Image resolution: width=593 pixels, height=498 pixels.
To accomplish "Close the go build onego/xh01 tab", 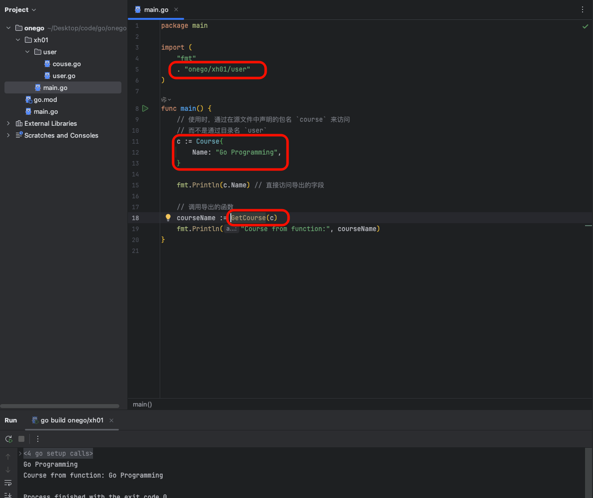I will (x=111, y=420).
